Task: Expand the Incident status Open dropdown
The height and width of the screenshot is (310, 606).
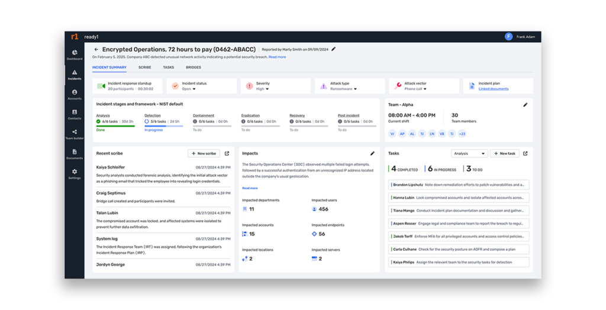Action: [189, 89]
